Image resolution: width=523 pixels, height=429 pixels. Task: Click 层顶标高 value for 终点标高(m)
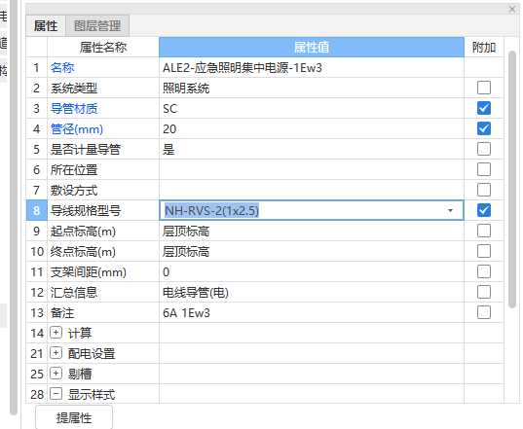point(312,252)
